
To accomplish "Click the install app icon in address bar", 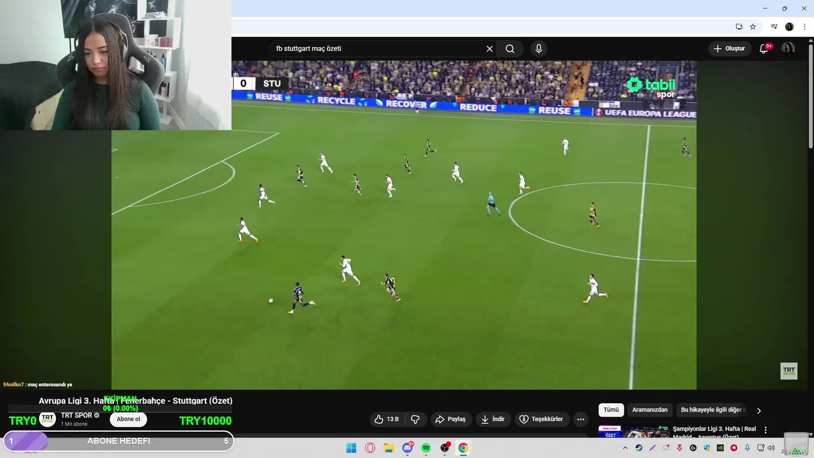I will 739,27.
